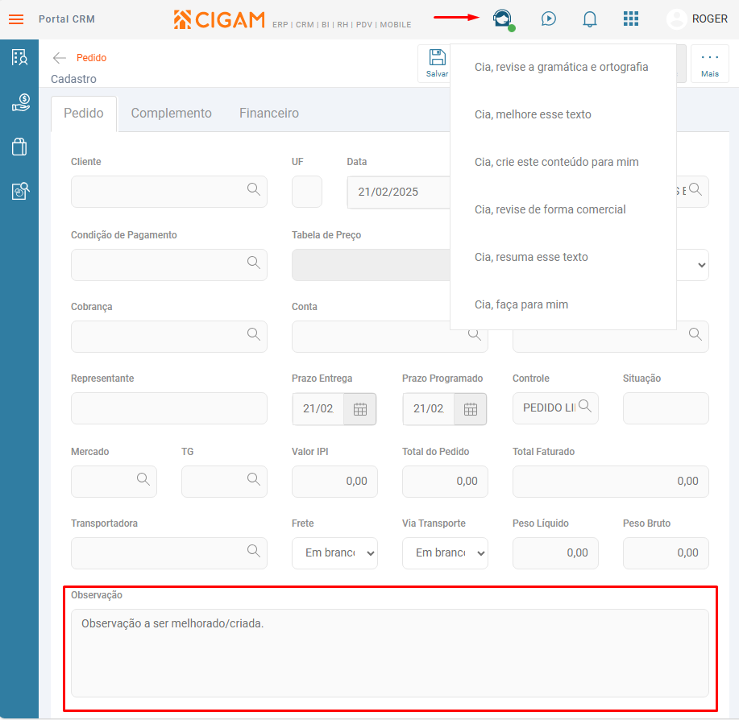The width and height of the screenshot is (739, 720).
Task: Open the play tutorial chat icon
Action: (x=548, y=19)
